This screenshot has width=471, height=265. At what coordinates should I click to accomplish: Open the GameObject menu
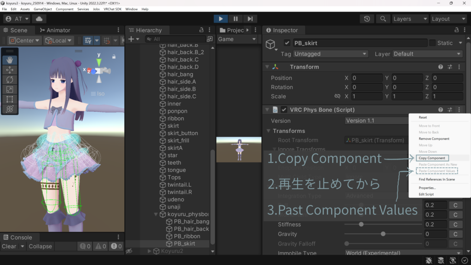(43, 9)
